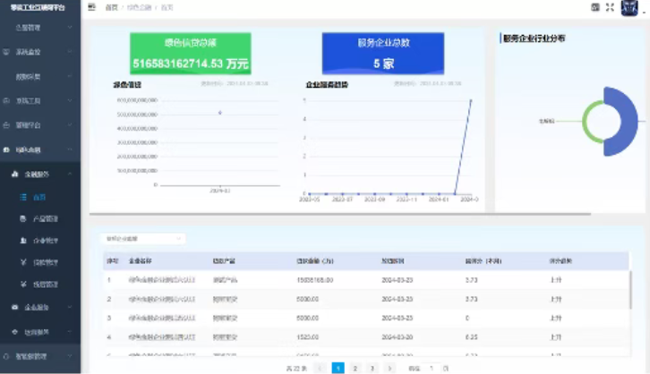The width and height of the screenshot is (650, 374).
Task: Click the 授信管理 yen icon
Action: pos(23,285)
